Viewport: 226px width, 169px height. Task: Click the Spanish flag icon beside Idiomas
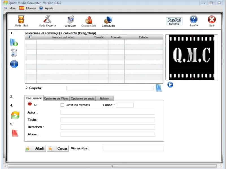pyautogui.click(x=22, y=8)
